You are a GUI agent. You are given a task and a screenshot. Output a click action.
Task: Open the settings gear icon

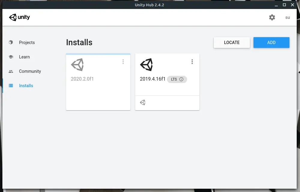tap(272, 17)
